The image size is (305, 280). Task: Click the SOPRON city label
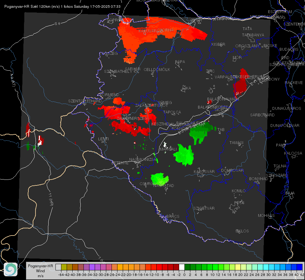[115, 20]
